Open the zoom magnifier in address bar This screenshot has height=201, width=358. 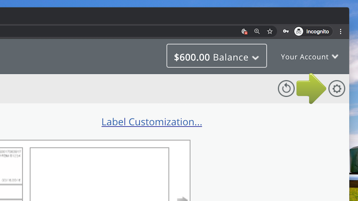(257, 31)
